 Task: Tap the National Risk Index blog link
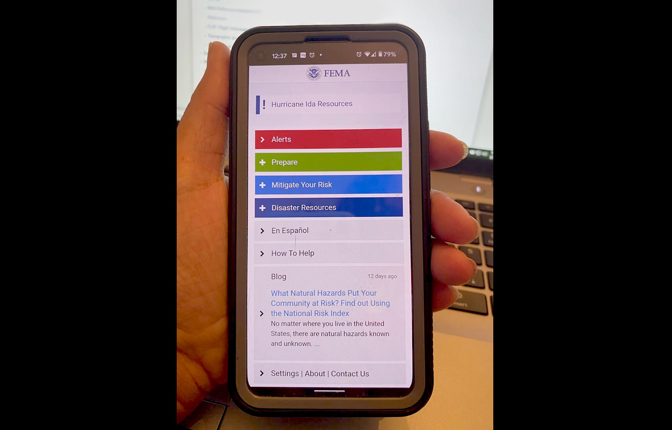(x=330, y=303)
